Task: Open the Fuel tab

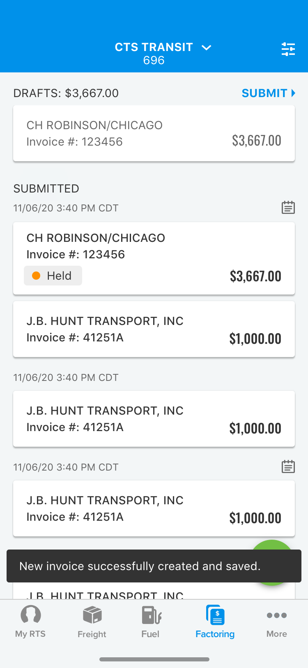Action: [x=151, y=622]
